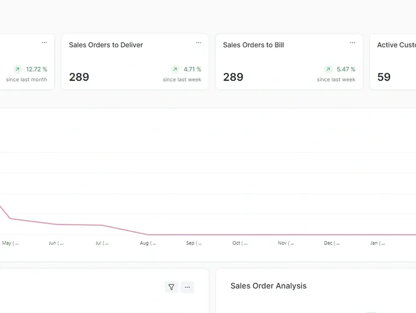The image size is (416, 313).
Task: Click the 5.47 % change figure
Action: (x=346, y=70)
